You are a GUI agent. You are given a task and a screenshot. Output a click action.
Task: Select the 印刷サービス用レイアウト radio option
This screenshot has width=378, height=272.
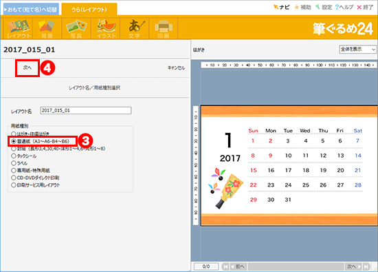click(36, 185)
